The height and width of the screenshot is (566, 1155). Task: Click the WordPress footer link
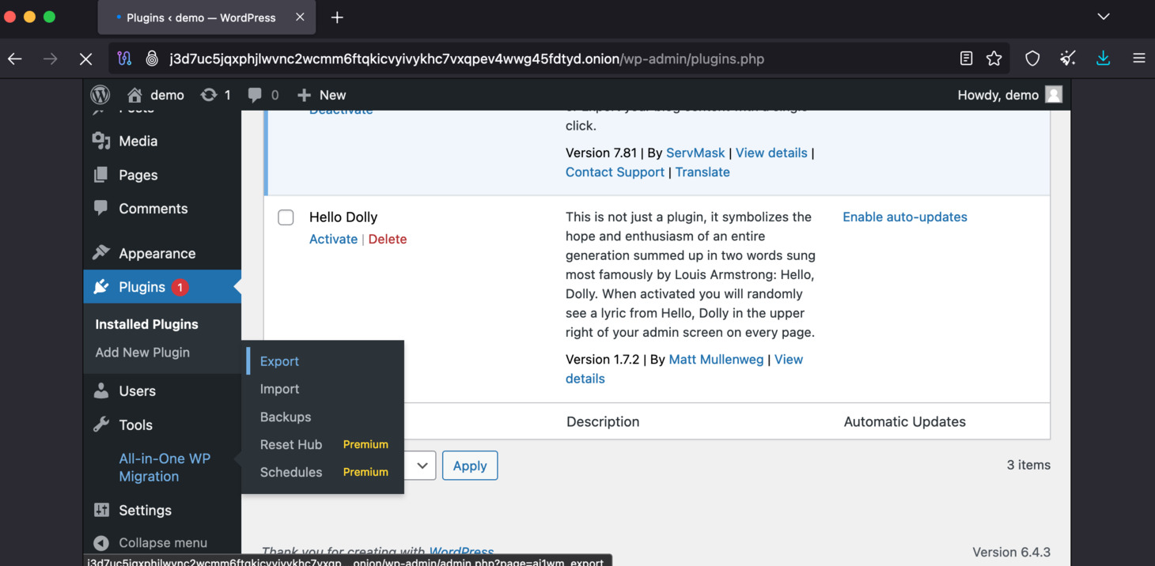tap(461, 552)
